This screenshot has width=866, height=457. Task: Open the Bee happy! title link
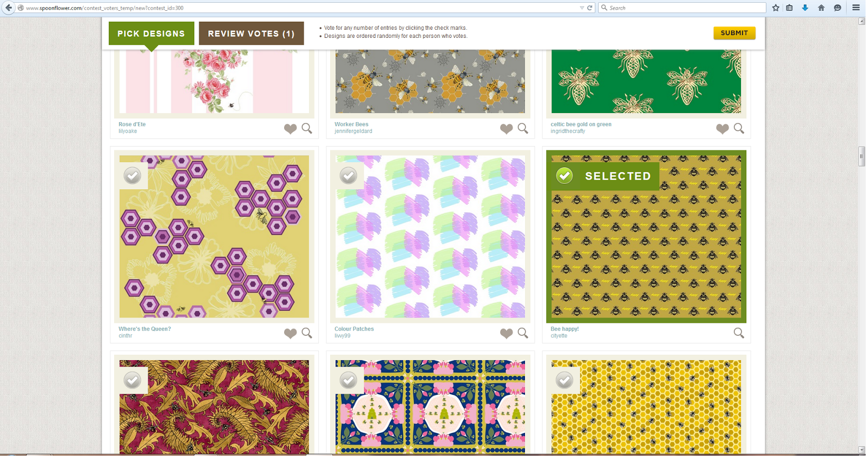coord(565,329)
